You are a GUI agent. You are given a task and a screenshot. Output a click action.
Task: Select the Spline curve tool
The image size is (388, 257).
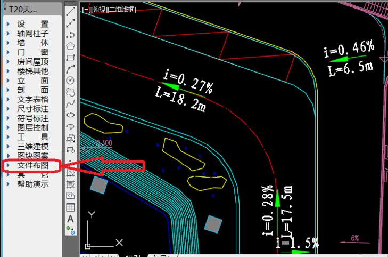[x=70, y=103]
